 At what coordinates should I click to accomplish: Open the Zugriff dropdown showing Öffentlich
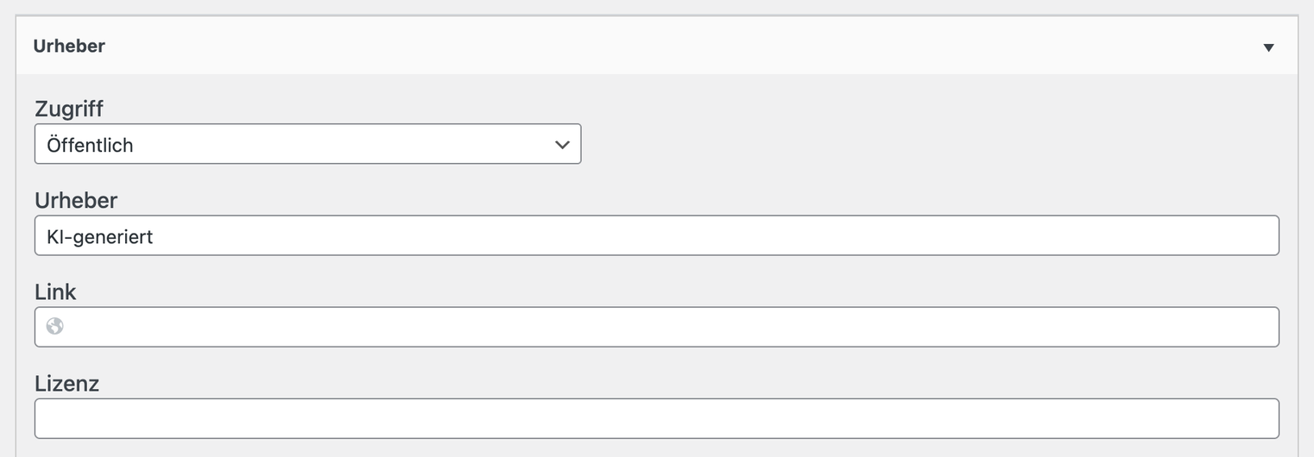click(307, 144)
